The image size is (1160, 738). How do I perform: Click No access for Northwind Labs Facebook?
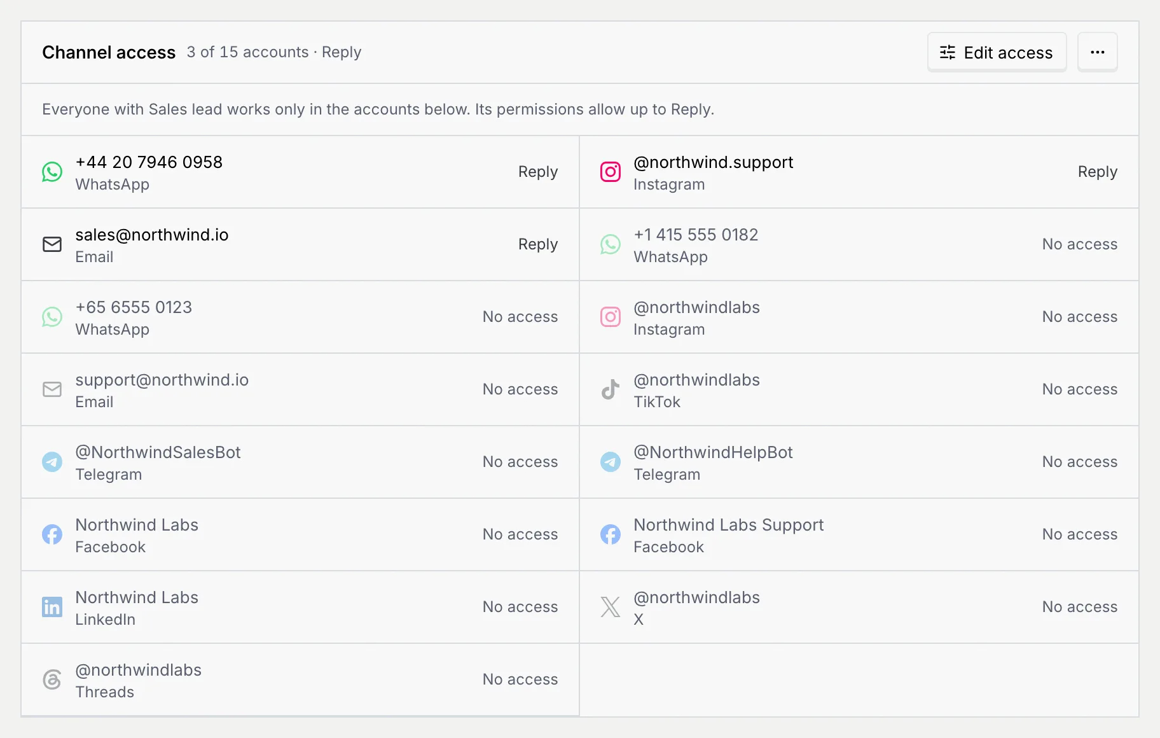[x=520, y=534]
